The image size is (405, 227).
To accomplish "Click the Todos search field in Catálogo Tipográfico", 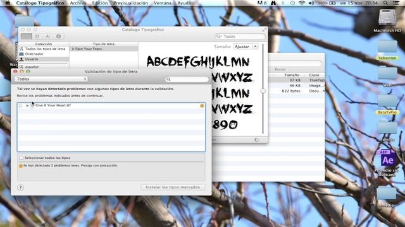I will tap(240, 37).
